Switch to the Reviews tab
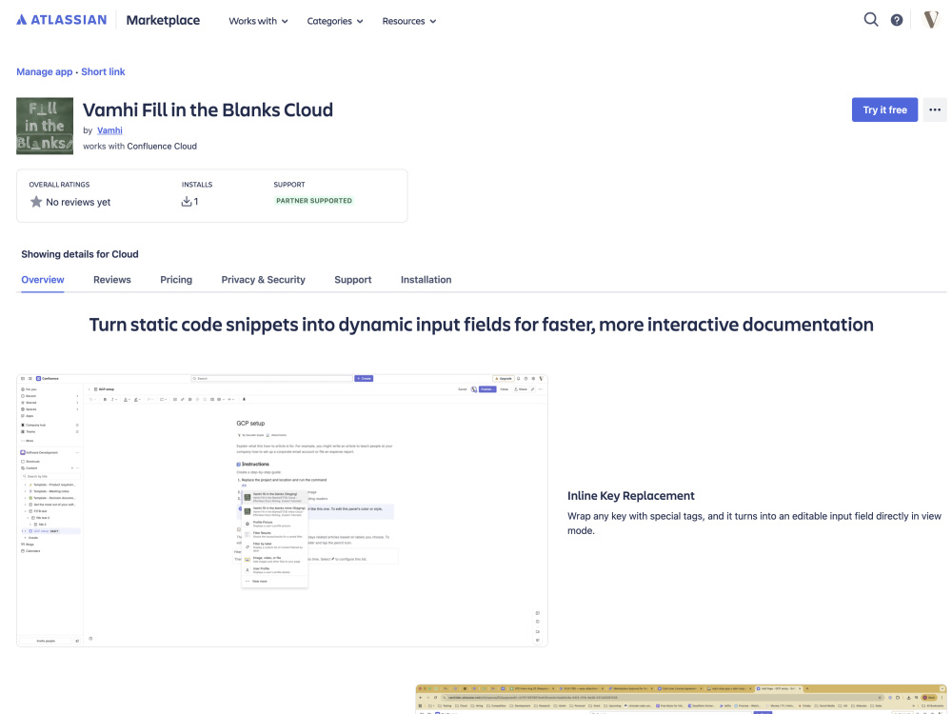The image size is (952, 714). click(112, 279)
